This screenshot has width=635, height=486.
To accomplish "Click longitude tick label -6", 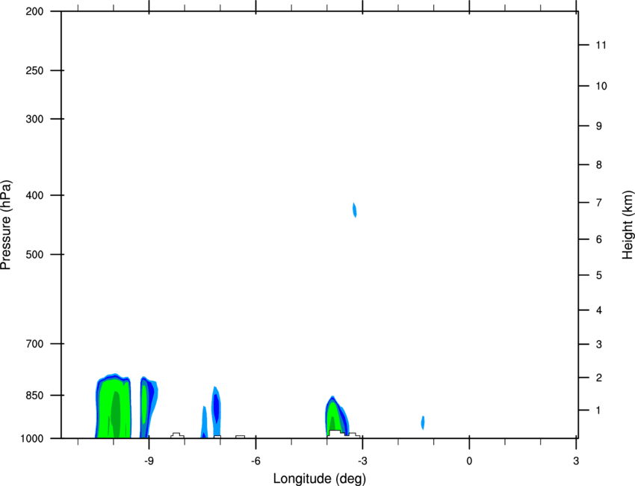I will 255,461.
